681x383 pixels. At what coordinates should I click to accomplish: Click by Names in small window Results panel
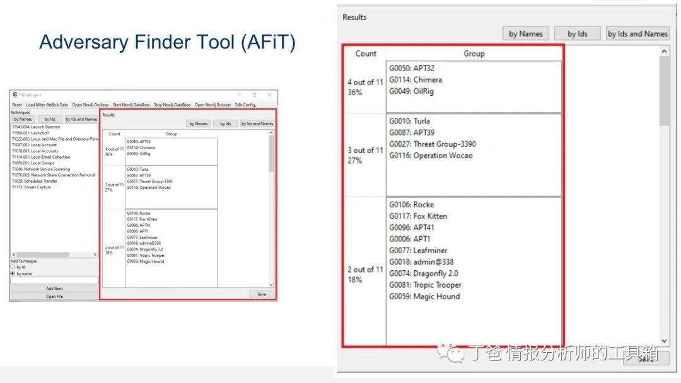[199, 123]
